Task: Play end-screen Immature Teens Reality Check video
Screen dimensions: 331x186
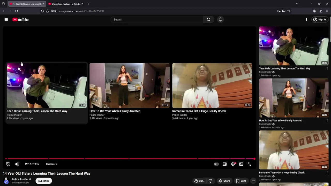Action: click(212, 86)
